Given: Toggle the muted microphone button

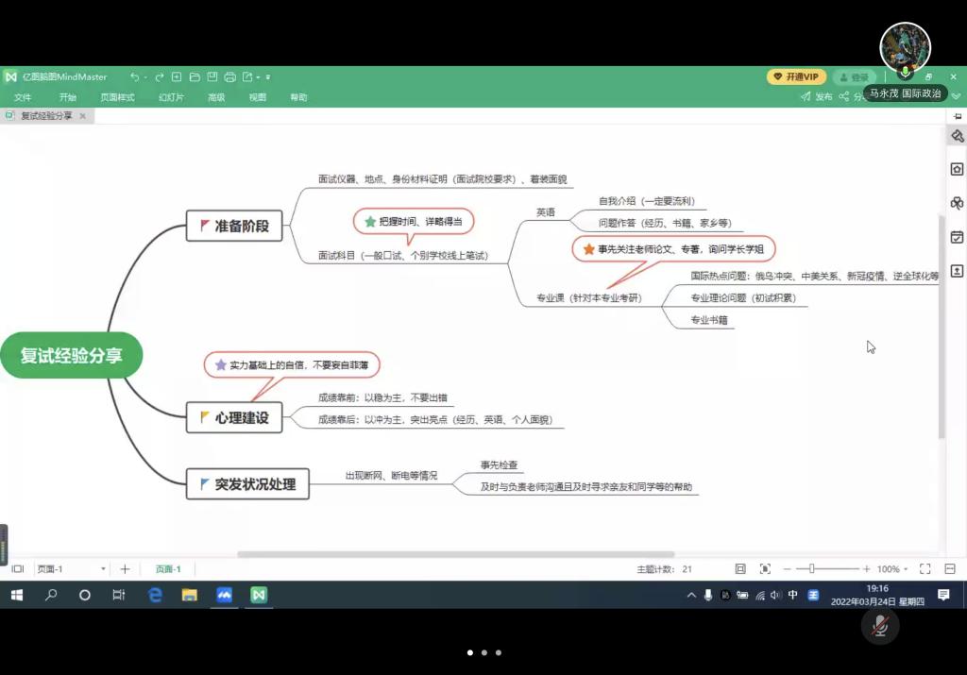Looking at the screenshot, I should [x=880, y=626].
